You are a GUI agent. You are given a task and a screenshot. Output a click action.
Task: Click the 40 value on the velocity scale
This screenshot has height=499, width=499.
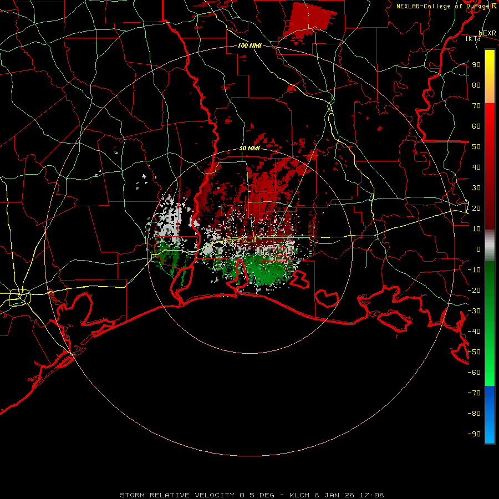pos(476,167)
